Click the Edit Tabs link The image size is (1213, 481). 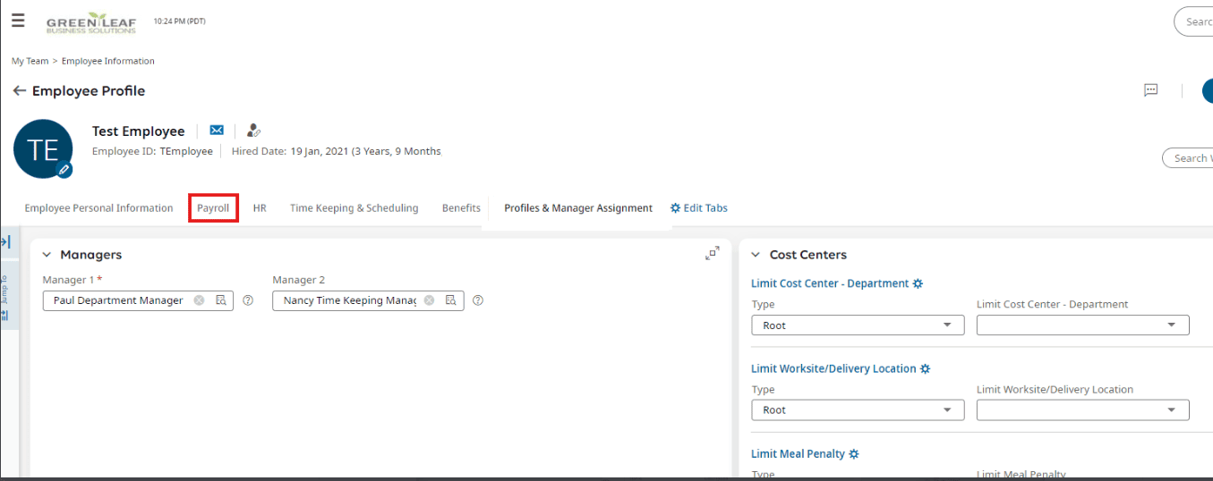[x=699, y=208]
